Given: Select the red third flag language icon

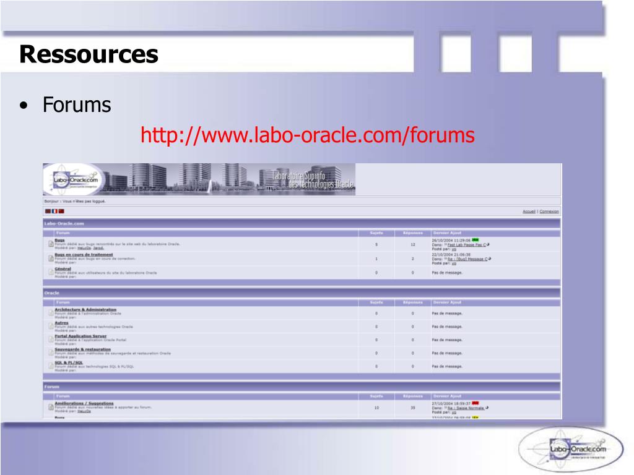Looking at the screenshot, I should 61,212.
